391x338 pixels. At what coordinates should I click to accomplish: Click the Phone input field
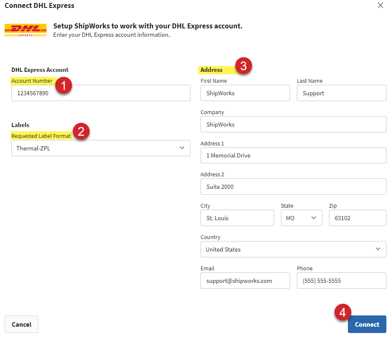[x=341, y=281]
